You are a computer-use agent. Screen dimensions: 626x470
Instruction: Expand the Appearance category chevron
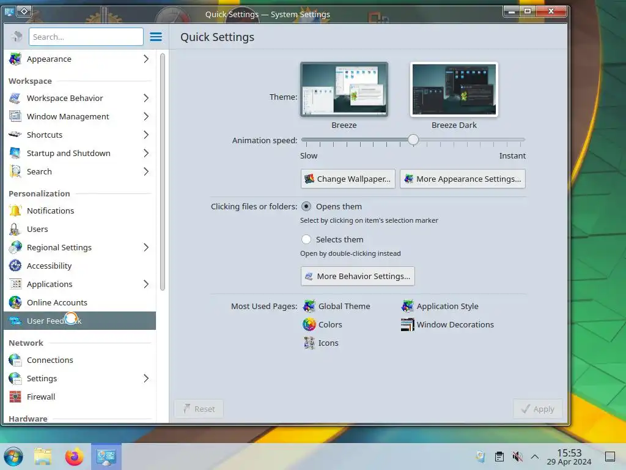146,59
